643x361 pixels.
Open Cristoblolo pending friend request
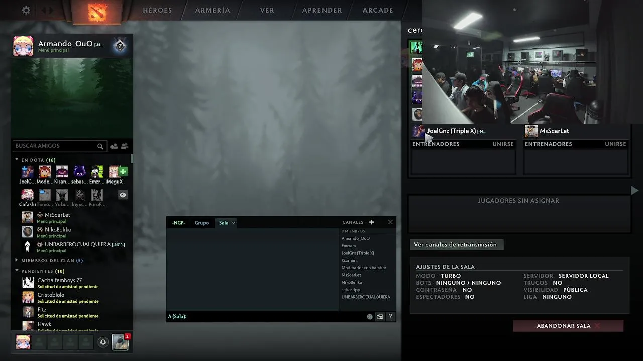point(73,297)
